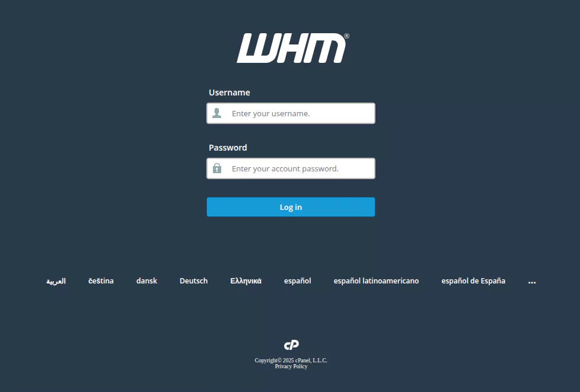This screenshot has height=392, width=580.
Task: Click the Password label
Action: (x=228, y=148)
